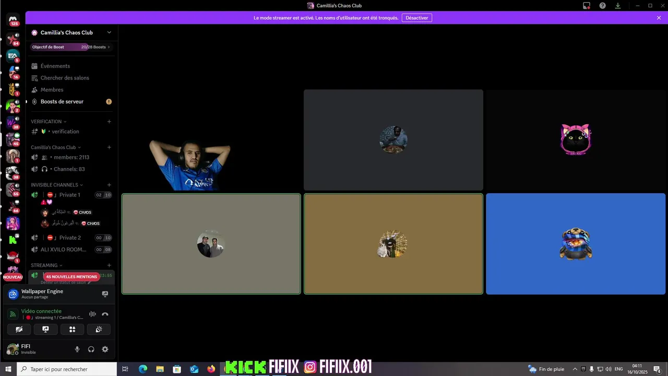The height and width of the screenshot is (376, 668).
Task: Focus the blue tile with capybara avatar
Action: click(x=576, y=244)
